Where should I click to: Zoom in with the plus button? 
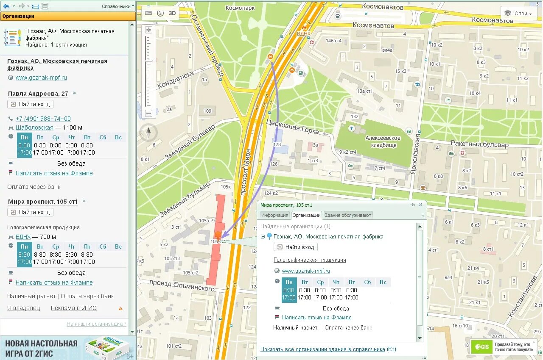pos(148,30)
